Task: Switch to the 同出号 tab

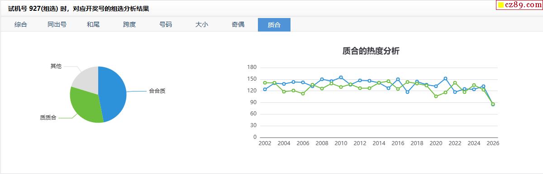Action: point(57,25)
